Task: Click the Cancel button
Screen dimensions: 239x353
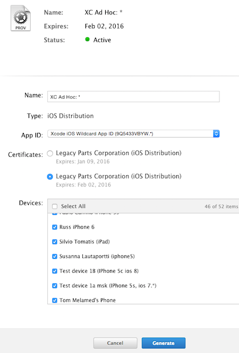Action: point(115,343)
